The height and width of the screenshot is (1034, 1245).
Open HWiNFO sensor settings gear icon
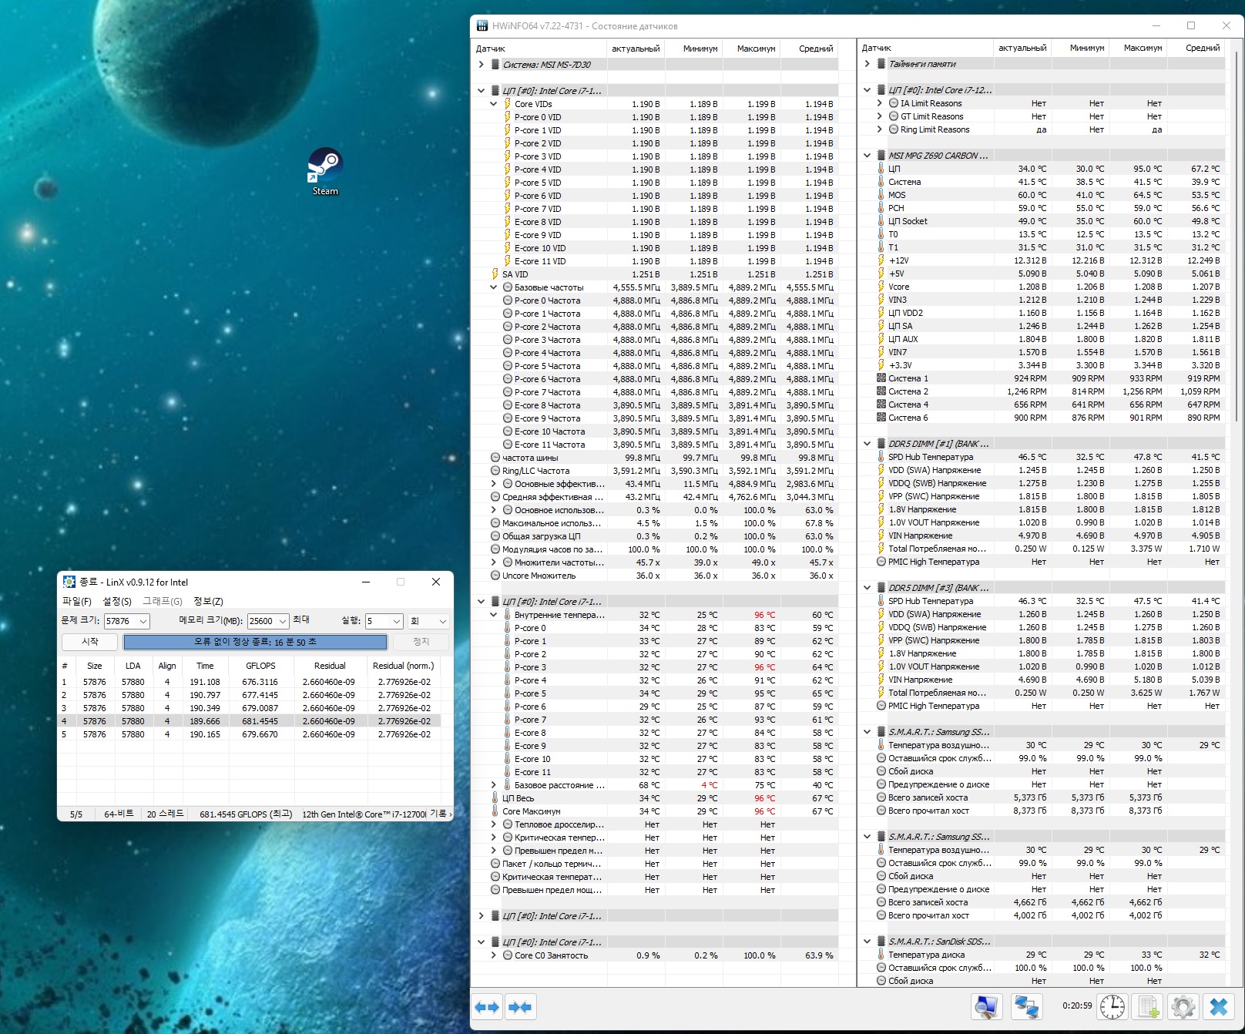(1183, 1006)
